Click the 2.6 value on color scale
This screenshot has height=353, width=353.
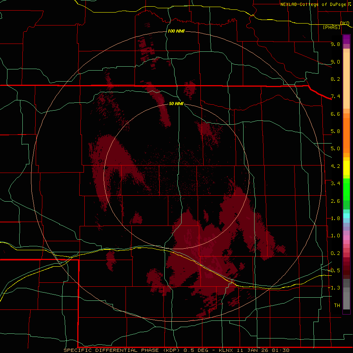pos(335,201)
